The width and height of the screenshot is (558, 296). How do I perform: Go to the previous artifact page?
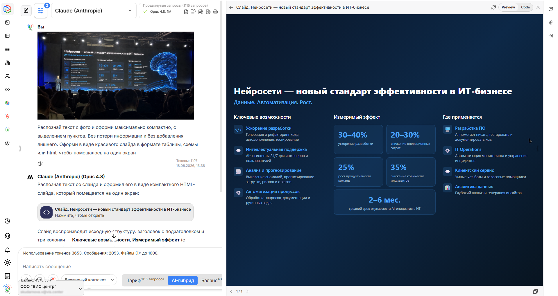tap(231, 291)
